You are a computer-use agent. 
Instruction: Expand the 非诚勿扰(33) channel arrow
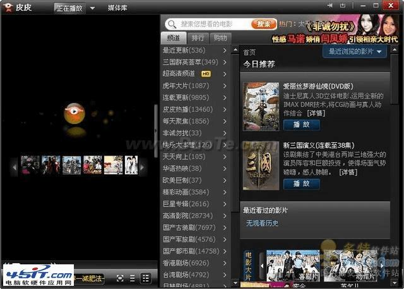[x=225, y=133]
